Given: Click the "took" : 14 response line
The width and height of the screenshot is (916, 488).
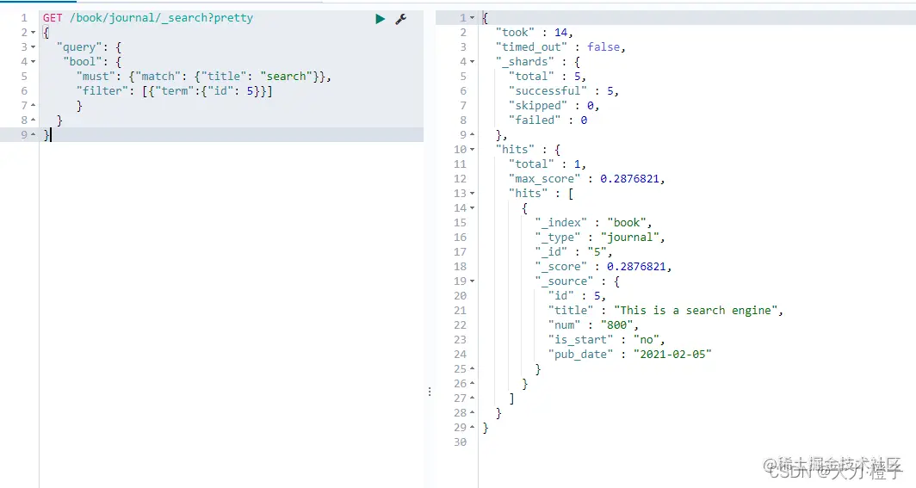Looking at the screenshot, I should click(x=534, y=33).
